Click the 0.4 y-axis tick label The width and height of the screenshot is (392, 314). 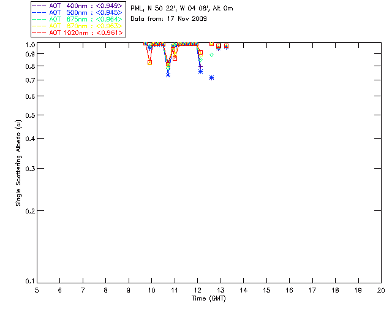tap(30, 139)
